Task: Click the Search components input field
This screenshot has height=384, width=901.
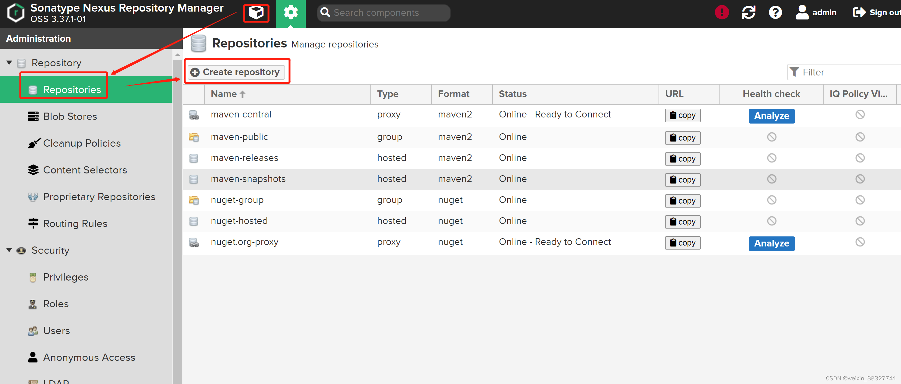Action: point(386,13)
